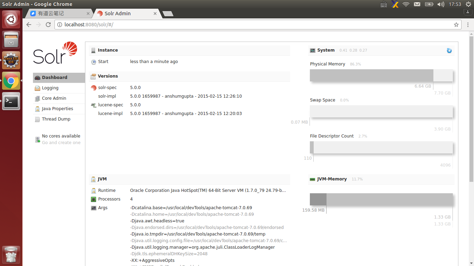Click the Instance server icon
Viewport: 474px width, 266px height.
[x=93, y=50]
